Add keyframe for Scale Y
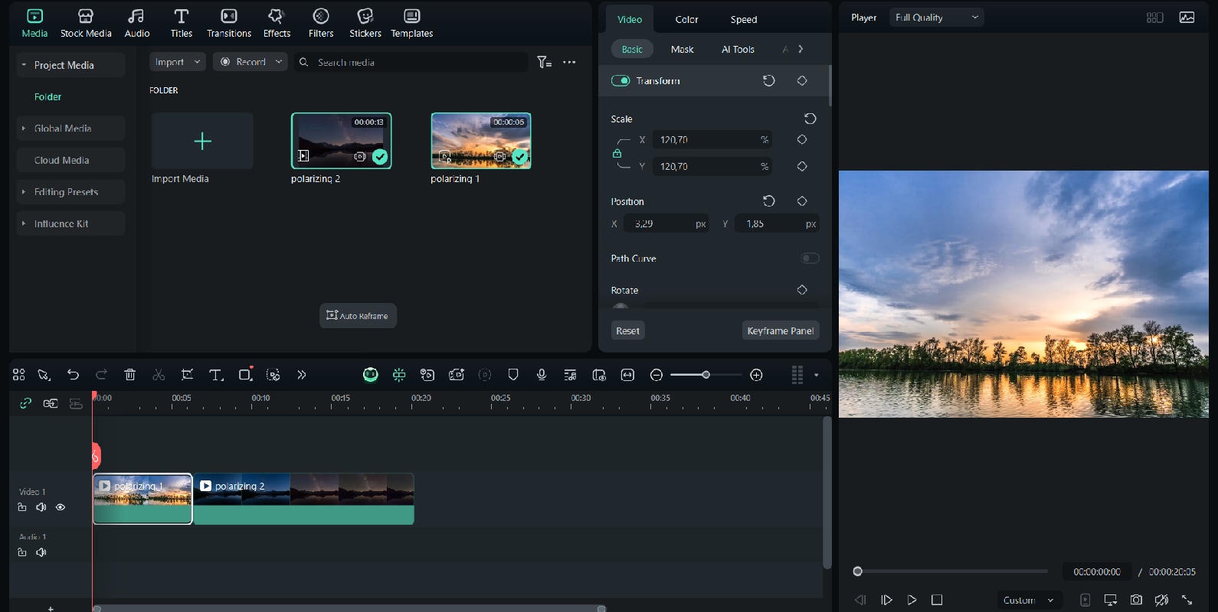This screenshot has width=1218, height=612. point(802,166)
